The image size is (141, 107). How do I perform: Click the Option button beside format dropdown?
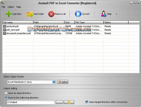pyautogui.click(x=63, y=82)
